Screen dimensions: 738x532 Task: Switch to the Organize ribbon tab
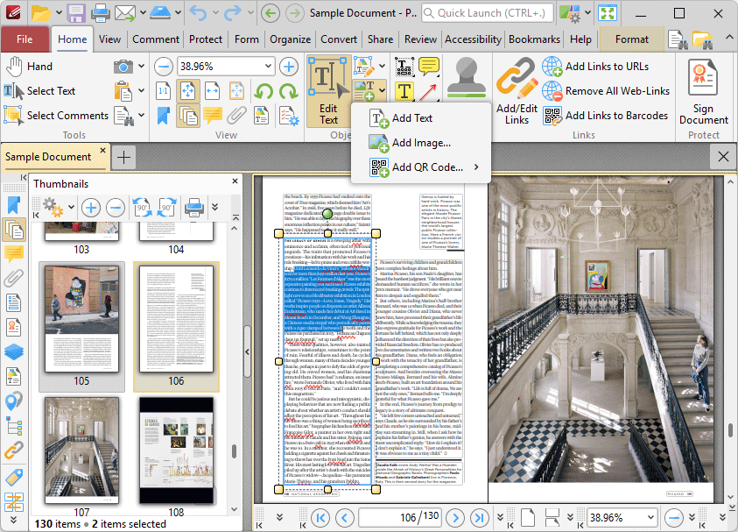tap(290, 39)
